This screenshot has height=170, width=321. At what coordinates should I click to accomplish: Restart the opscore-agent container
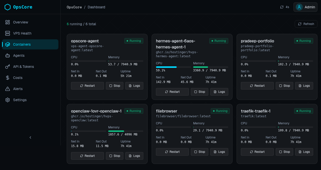coord(87,86)
